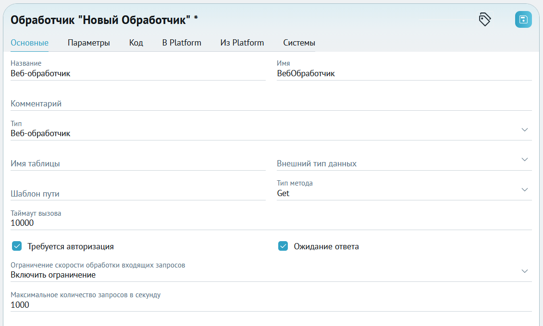Click the Шаблон пути field
This screenshot has width=543, height=326.
click(x=138, y=193)
